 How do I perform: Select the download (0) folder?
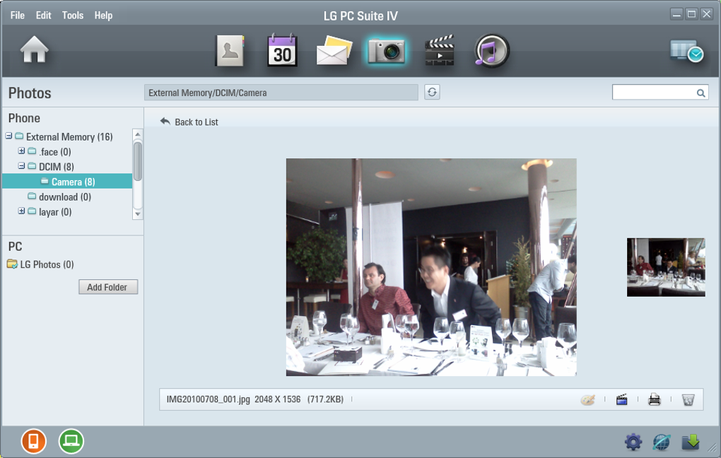pos(65,196)
